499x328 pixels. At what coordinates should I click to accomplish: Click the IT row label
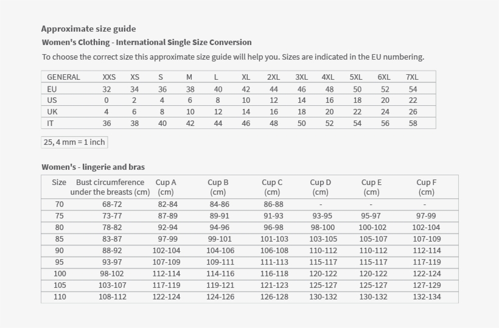coord(51,123)
